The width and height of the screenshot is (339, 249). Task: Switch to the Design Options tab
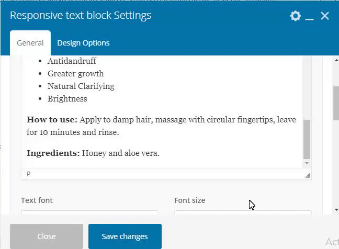coord(83,43)
